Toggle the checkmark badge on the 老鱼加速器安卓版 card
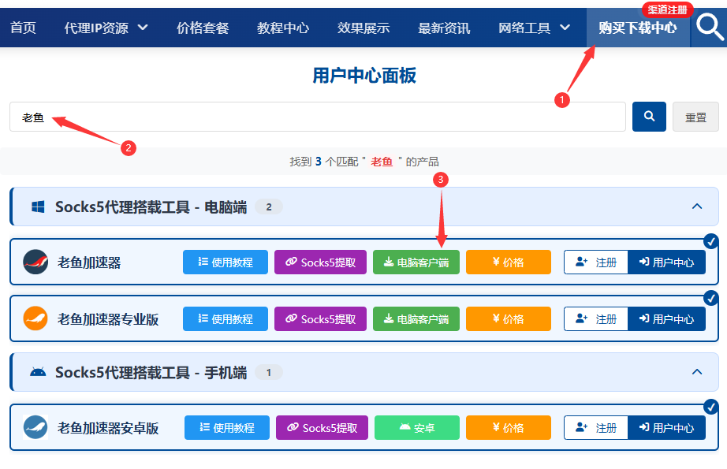This screenshot has width=727, height=469. (710, 407)
